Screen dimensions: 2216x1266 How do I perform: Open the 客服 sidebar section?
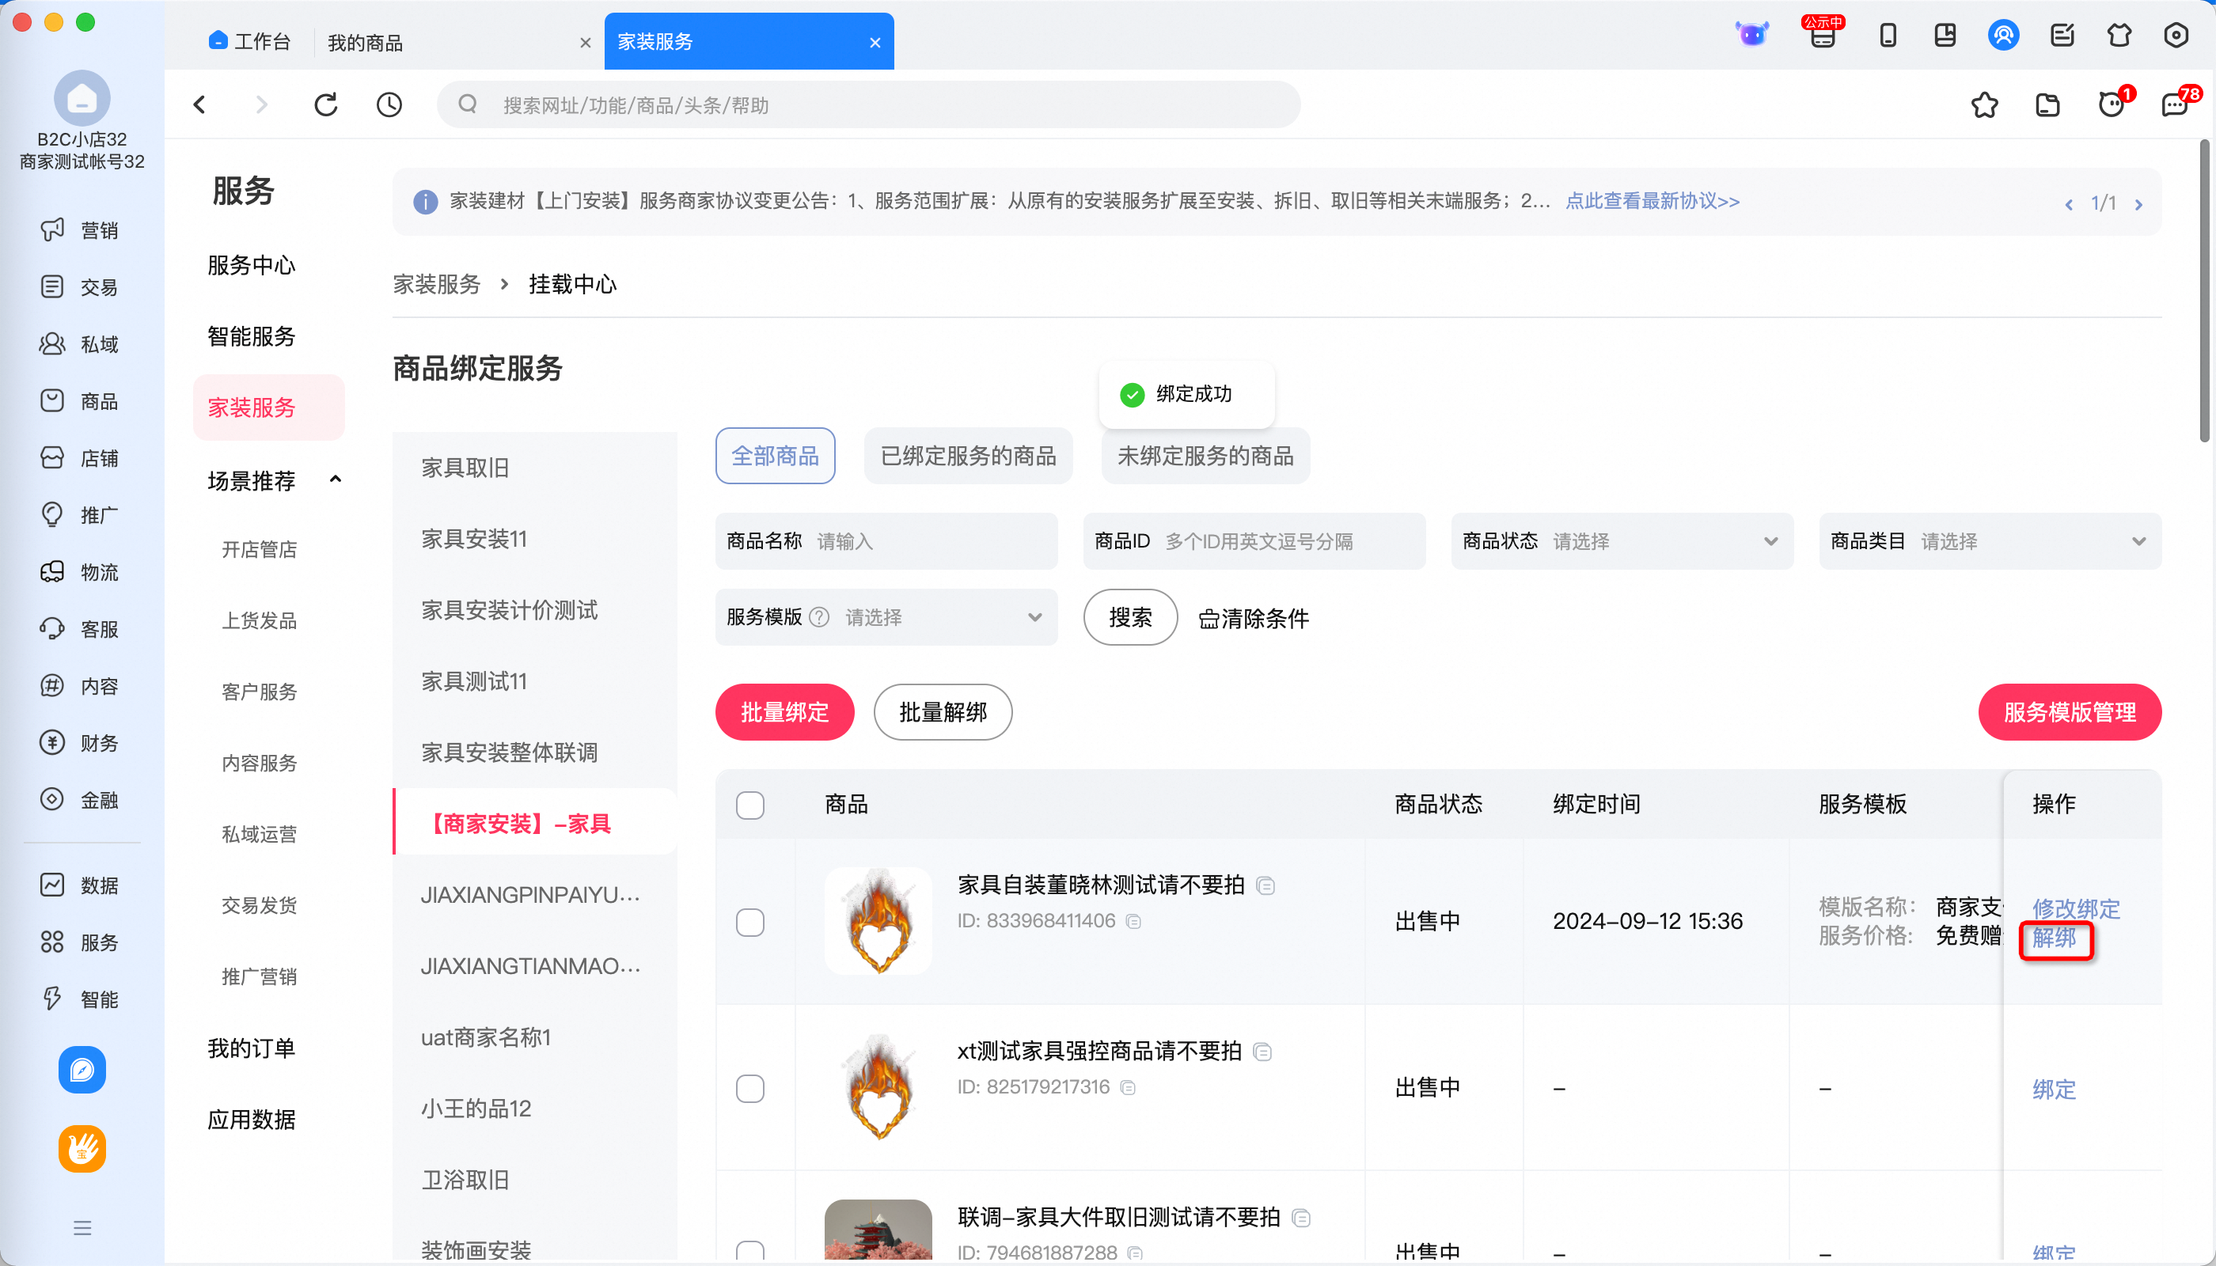tap(80, 629)
